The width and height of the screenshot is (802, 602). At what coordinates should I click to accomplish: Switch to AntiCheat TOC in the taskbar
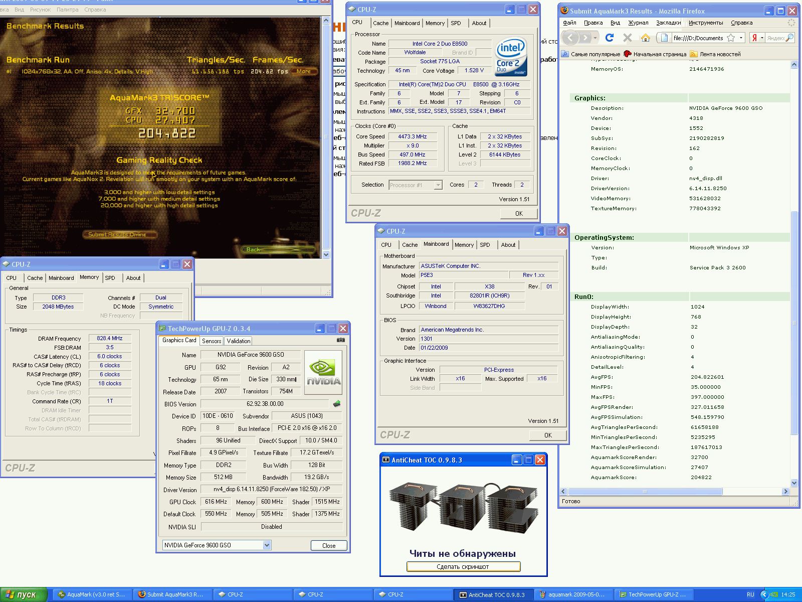493,594
